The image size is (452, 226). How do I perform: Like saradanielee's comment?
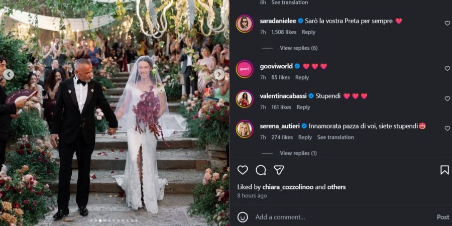[447, 23]
